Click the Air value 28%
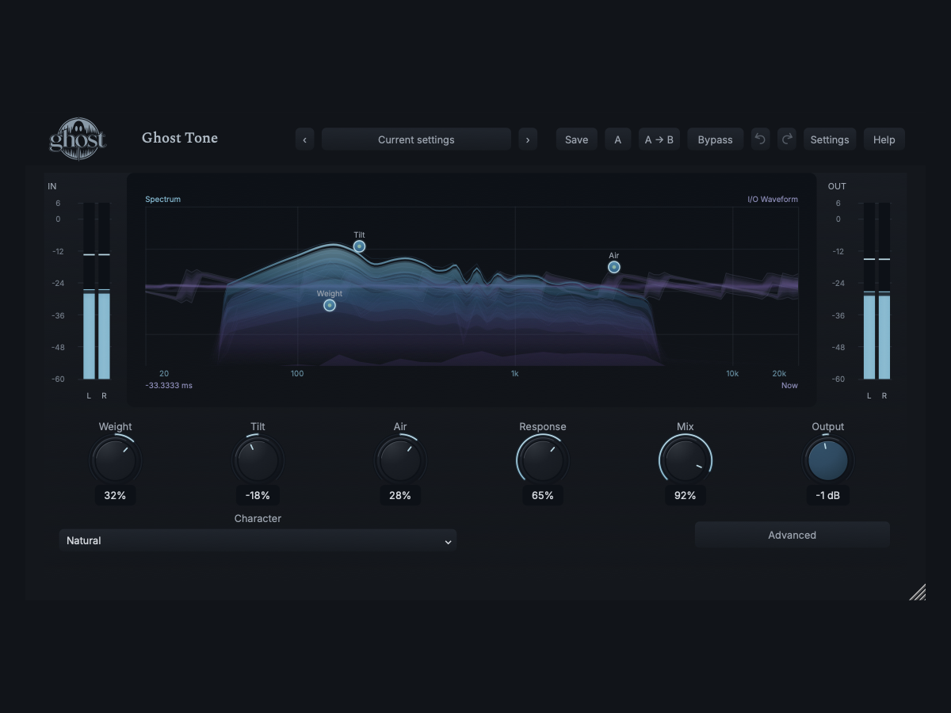Image resolution: width=951 pixels, height=713 pixels. (400, 495)
